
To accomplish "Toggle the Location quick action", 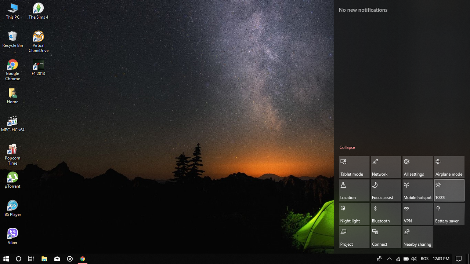I will click(x=354, y=190).
